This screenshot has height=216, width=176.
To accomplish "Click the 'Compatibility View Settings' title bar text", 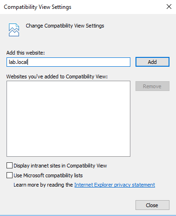I will tap(38, 7).
